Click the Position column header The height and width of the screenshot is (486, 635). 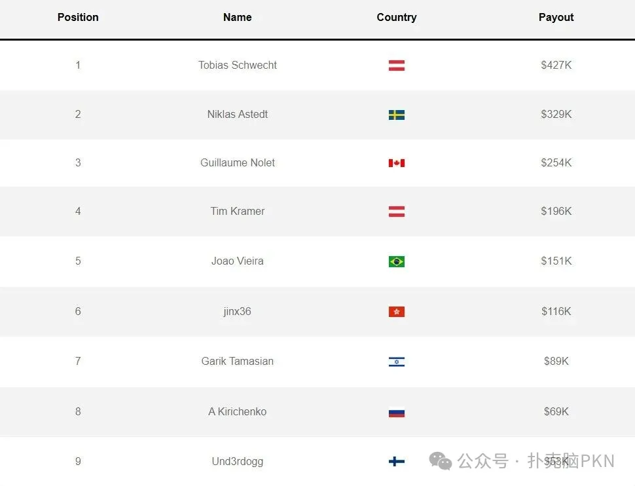(78, 18)
